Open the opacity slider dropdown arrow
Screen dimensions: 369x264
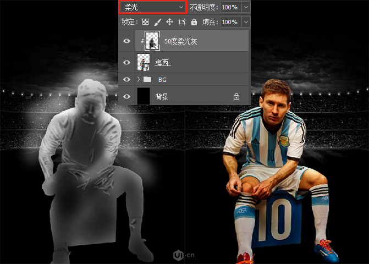click(246, 7)
